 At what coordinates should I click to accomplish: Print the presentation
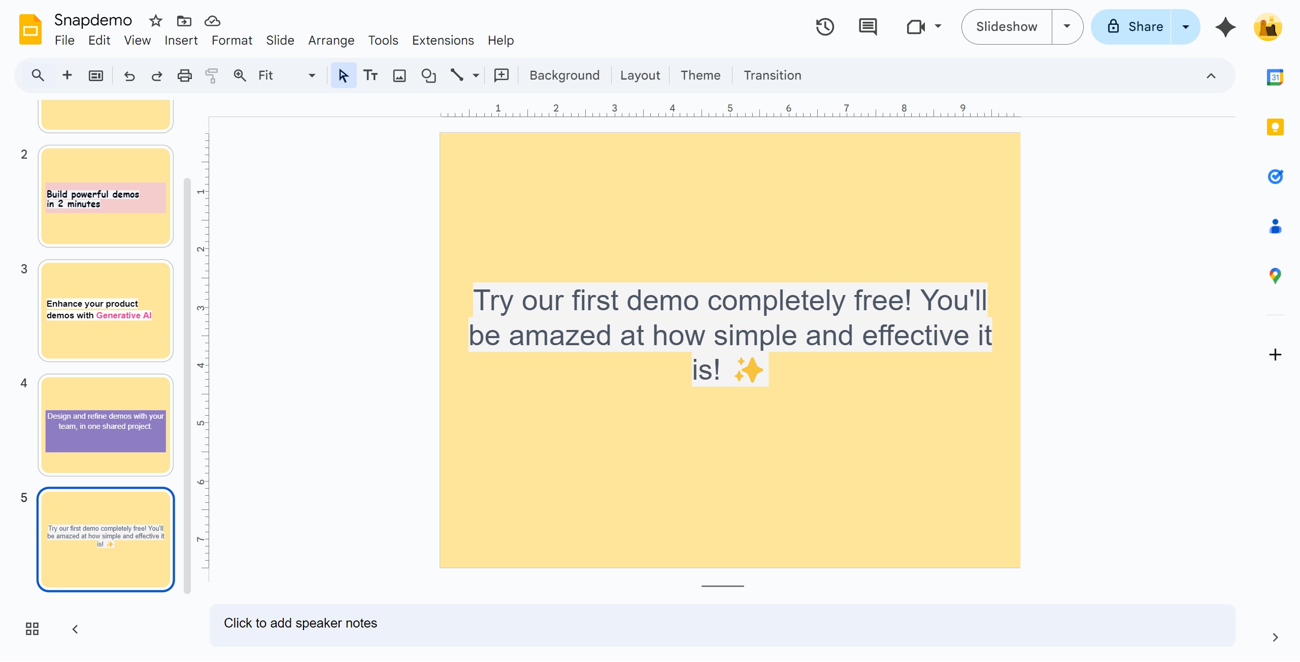(x=184, y=76)
